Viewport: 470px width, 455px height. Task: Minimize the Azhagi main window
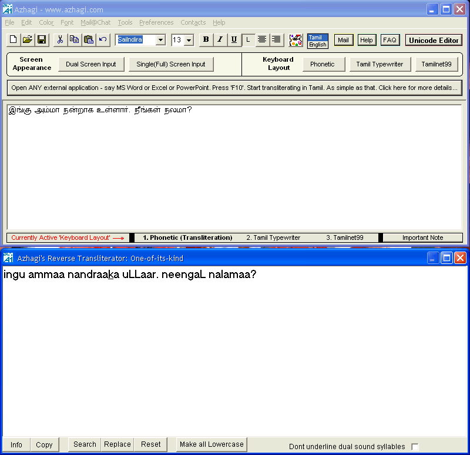tap(432, 9)
